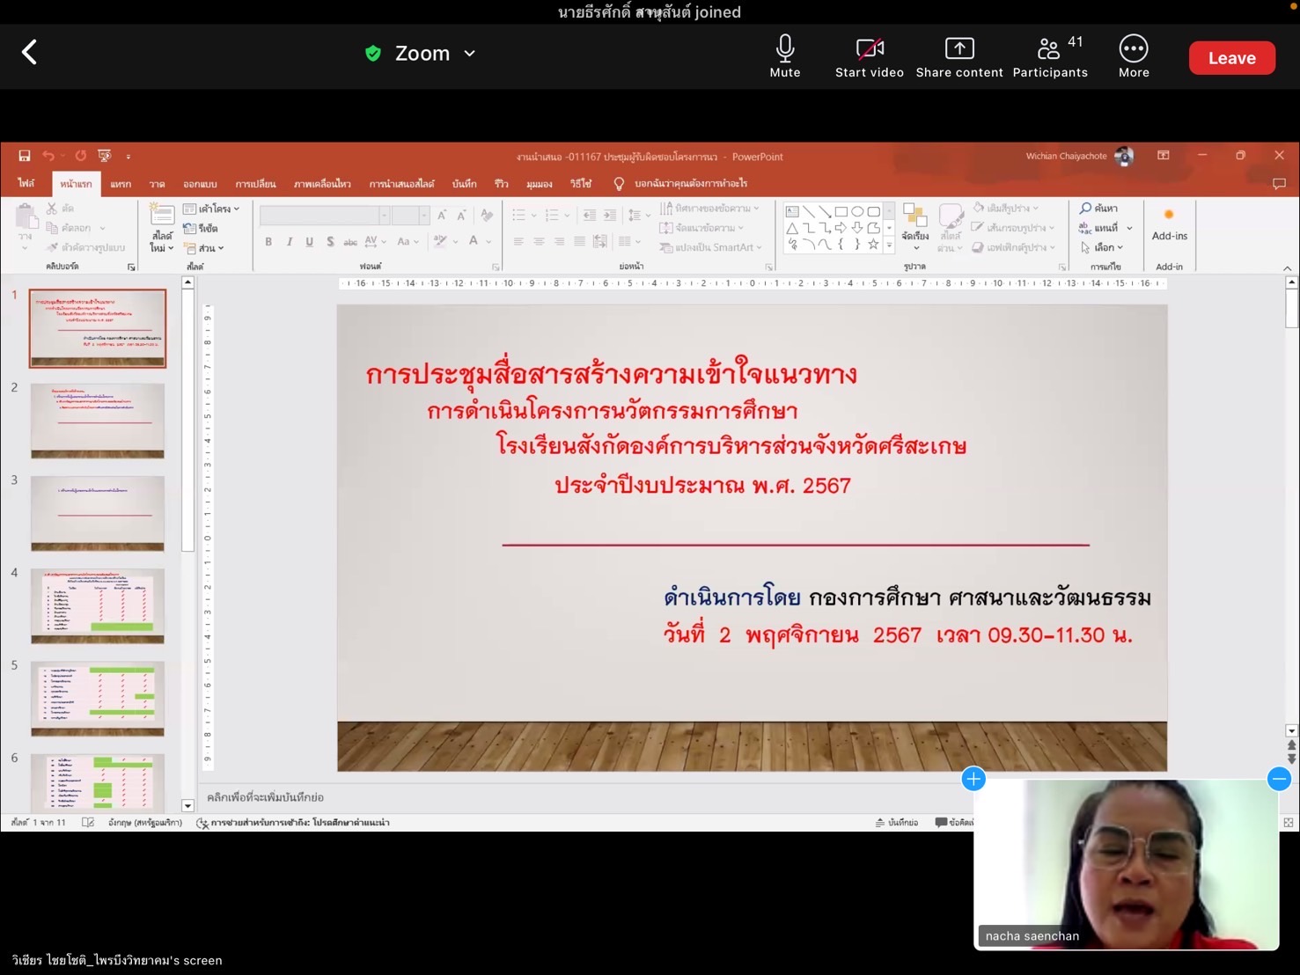Expand the Zoom meeting info dropdown
The image size is (1300, 975).
pos(469,54)
